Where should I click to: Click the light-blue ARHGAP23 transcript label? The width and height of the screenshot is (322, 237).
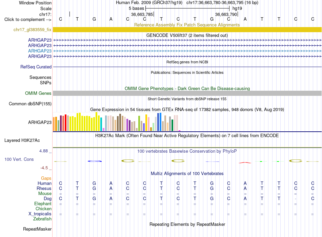40,51
